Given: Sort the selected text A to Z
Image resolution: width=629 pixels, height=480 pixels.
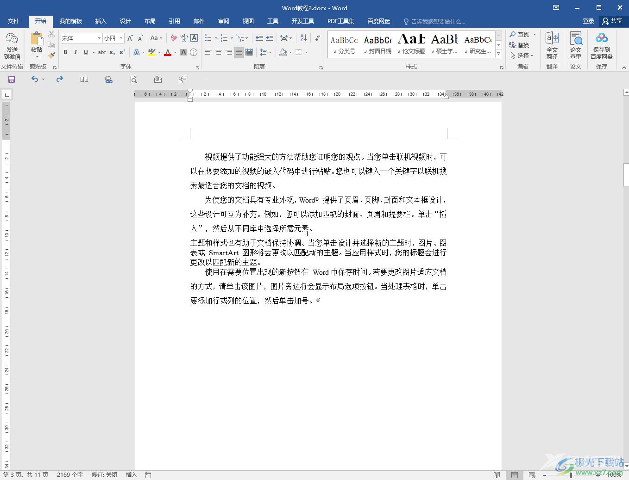Looking at the screenshot, I should tap(303, 38).
